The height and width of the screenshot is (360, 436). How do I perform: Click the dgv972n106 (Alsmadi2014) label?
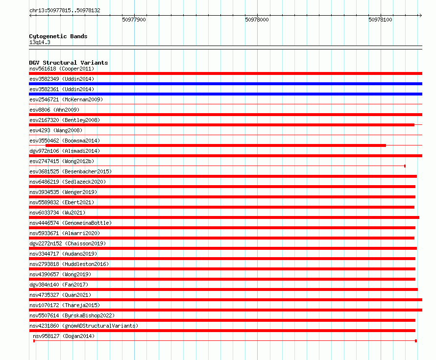(65, 151)
